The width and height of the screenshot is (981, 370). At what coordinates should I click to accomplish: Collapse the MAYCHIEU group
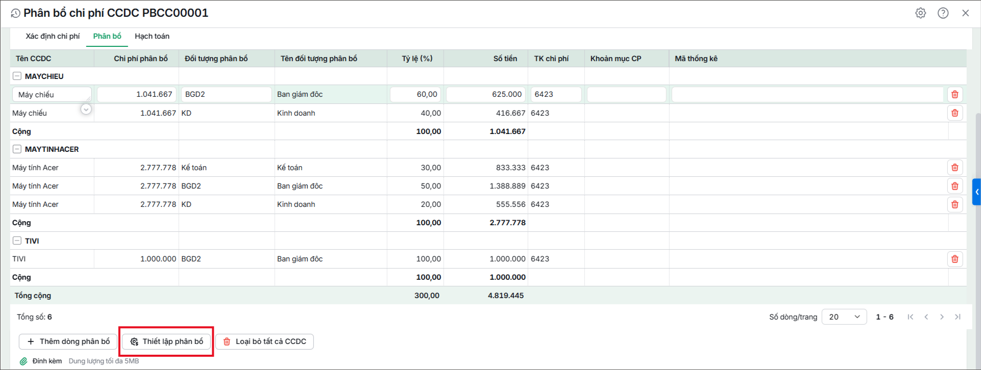pos(17,76)
